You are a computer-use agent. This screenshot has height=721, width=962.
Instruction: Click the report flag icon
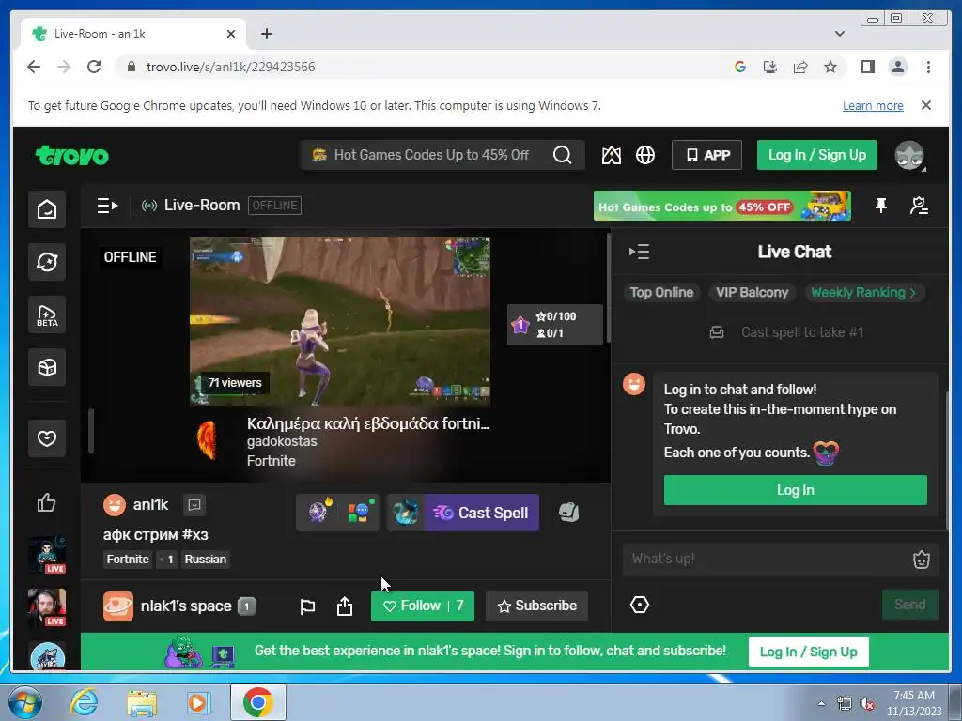point(307,606)
